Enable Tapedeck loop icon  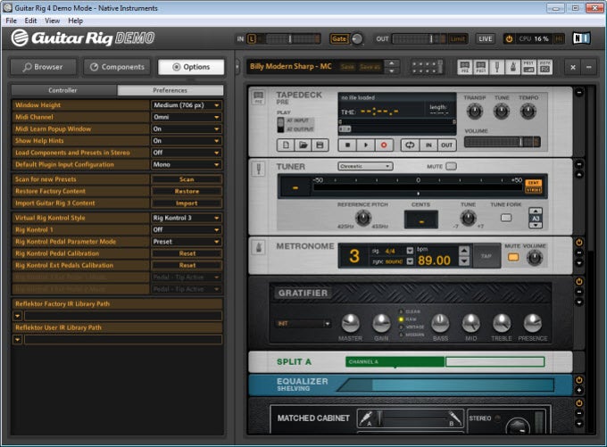[410, 145]
